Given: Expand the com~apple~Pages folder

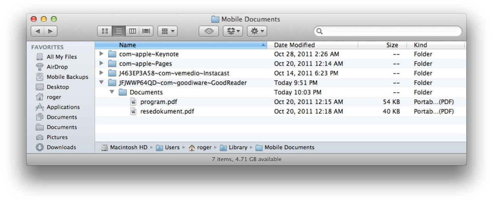Looking at the screenshot, I should (x=101, y=64).
